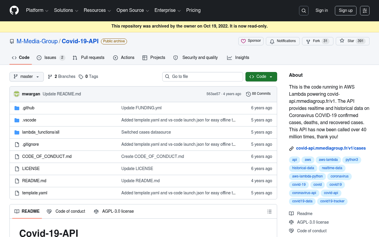This screenshot has width=379, height=237.
Task: View the 88 Commits history
Action: pyautogui.click(x=258, y=94)
